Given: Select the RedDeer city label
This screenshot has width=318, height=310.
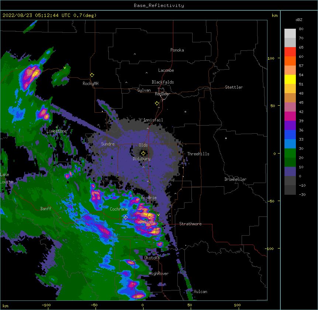Looking at the screenshot, I should [x=162, y=94].
